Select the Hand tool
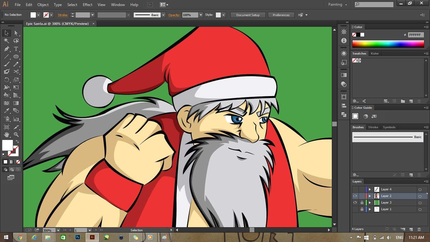The image size is (430, 242). pos(6,135)
